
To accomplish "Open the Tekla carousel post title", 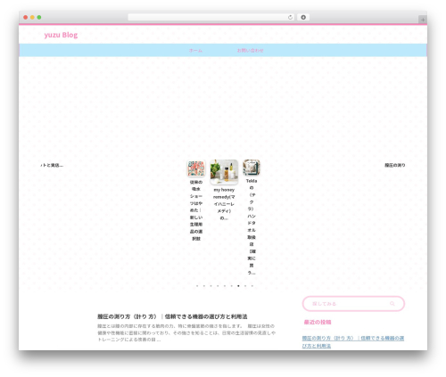I will [x=252, y=226].
